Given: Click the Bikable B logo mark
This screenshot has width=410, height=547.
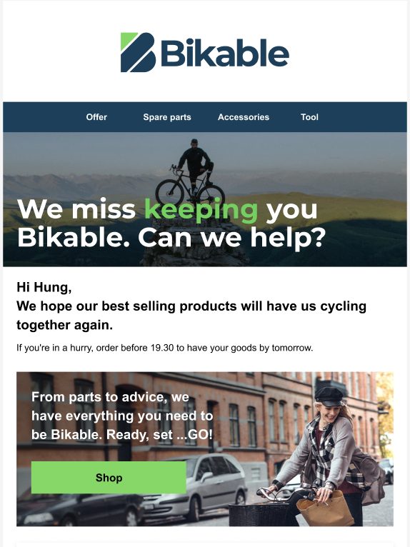Looking at the screenshot, I should click(138, 52).
